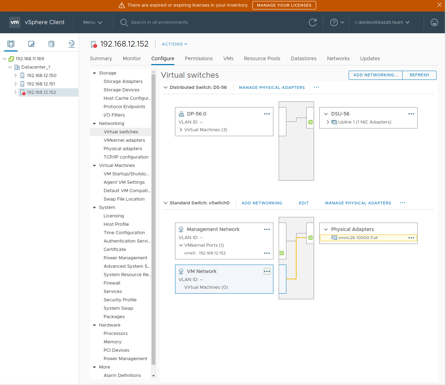Open the help question mark menu
This screenshot has height=385, width=446.
pos(337,22)
